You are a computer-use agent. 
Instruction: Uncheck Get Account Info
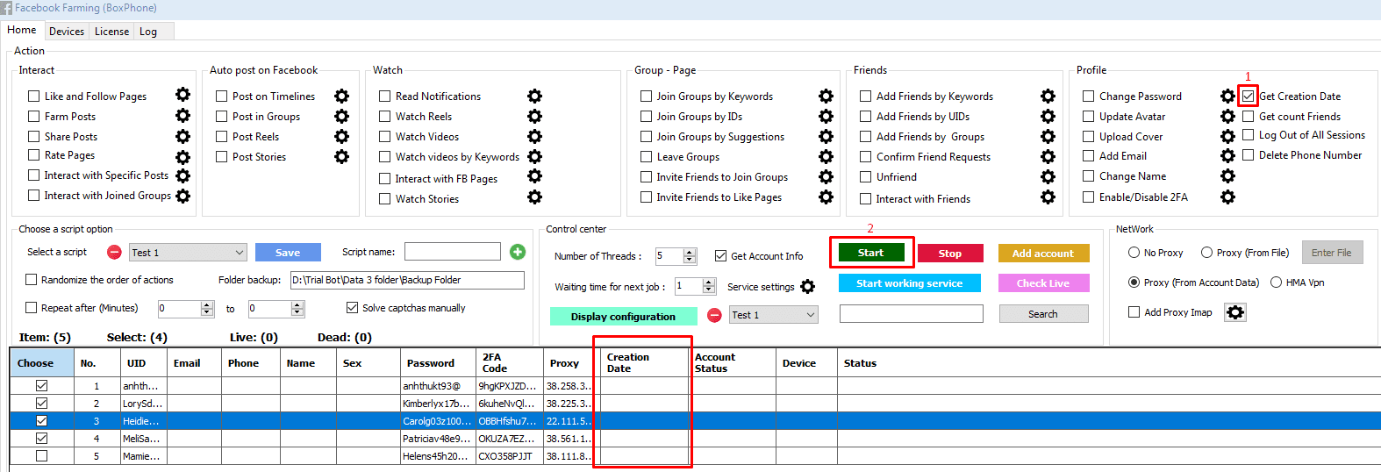tap(720, 255)
